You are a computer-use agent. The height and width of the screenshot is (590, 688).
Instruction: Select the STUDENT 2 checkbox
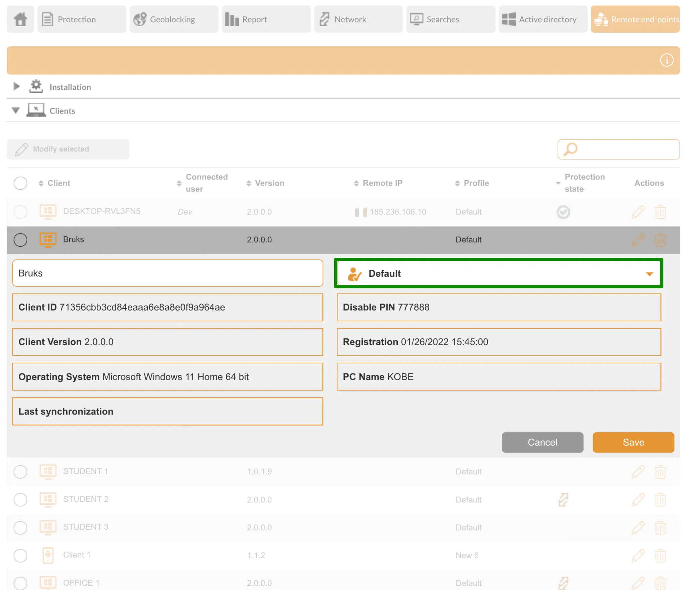(20, 500)
